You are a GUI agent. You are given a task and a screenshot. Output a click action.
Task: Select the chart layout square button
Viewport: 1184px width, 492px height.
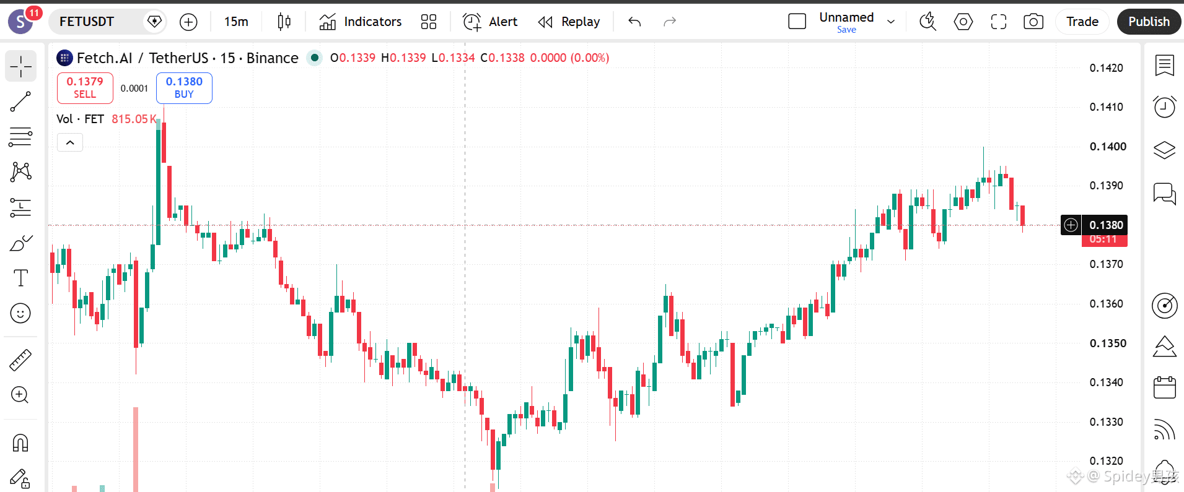[797, 22]
